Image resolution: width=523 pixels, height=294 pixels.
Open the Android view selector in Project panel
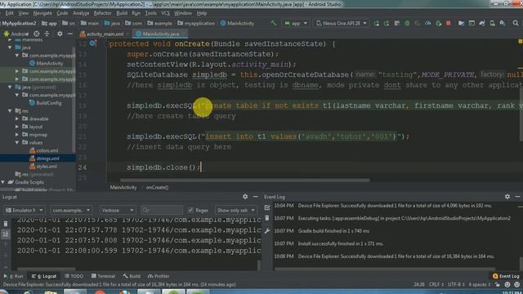pyautogui.click(x=16, y=33)
